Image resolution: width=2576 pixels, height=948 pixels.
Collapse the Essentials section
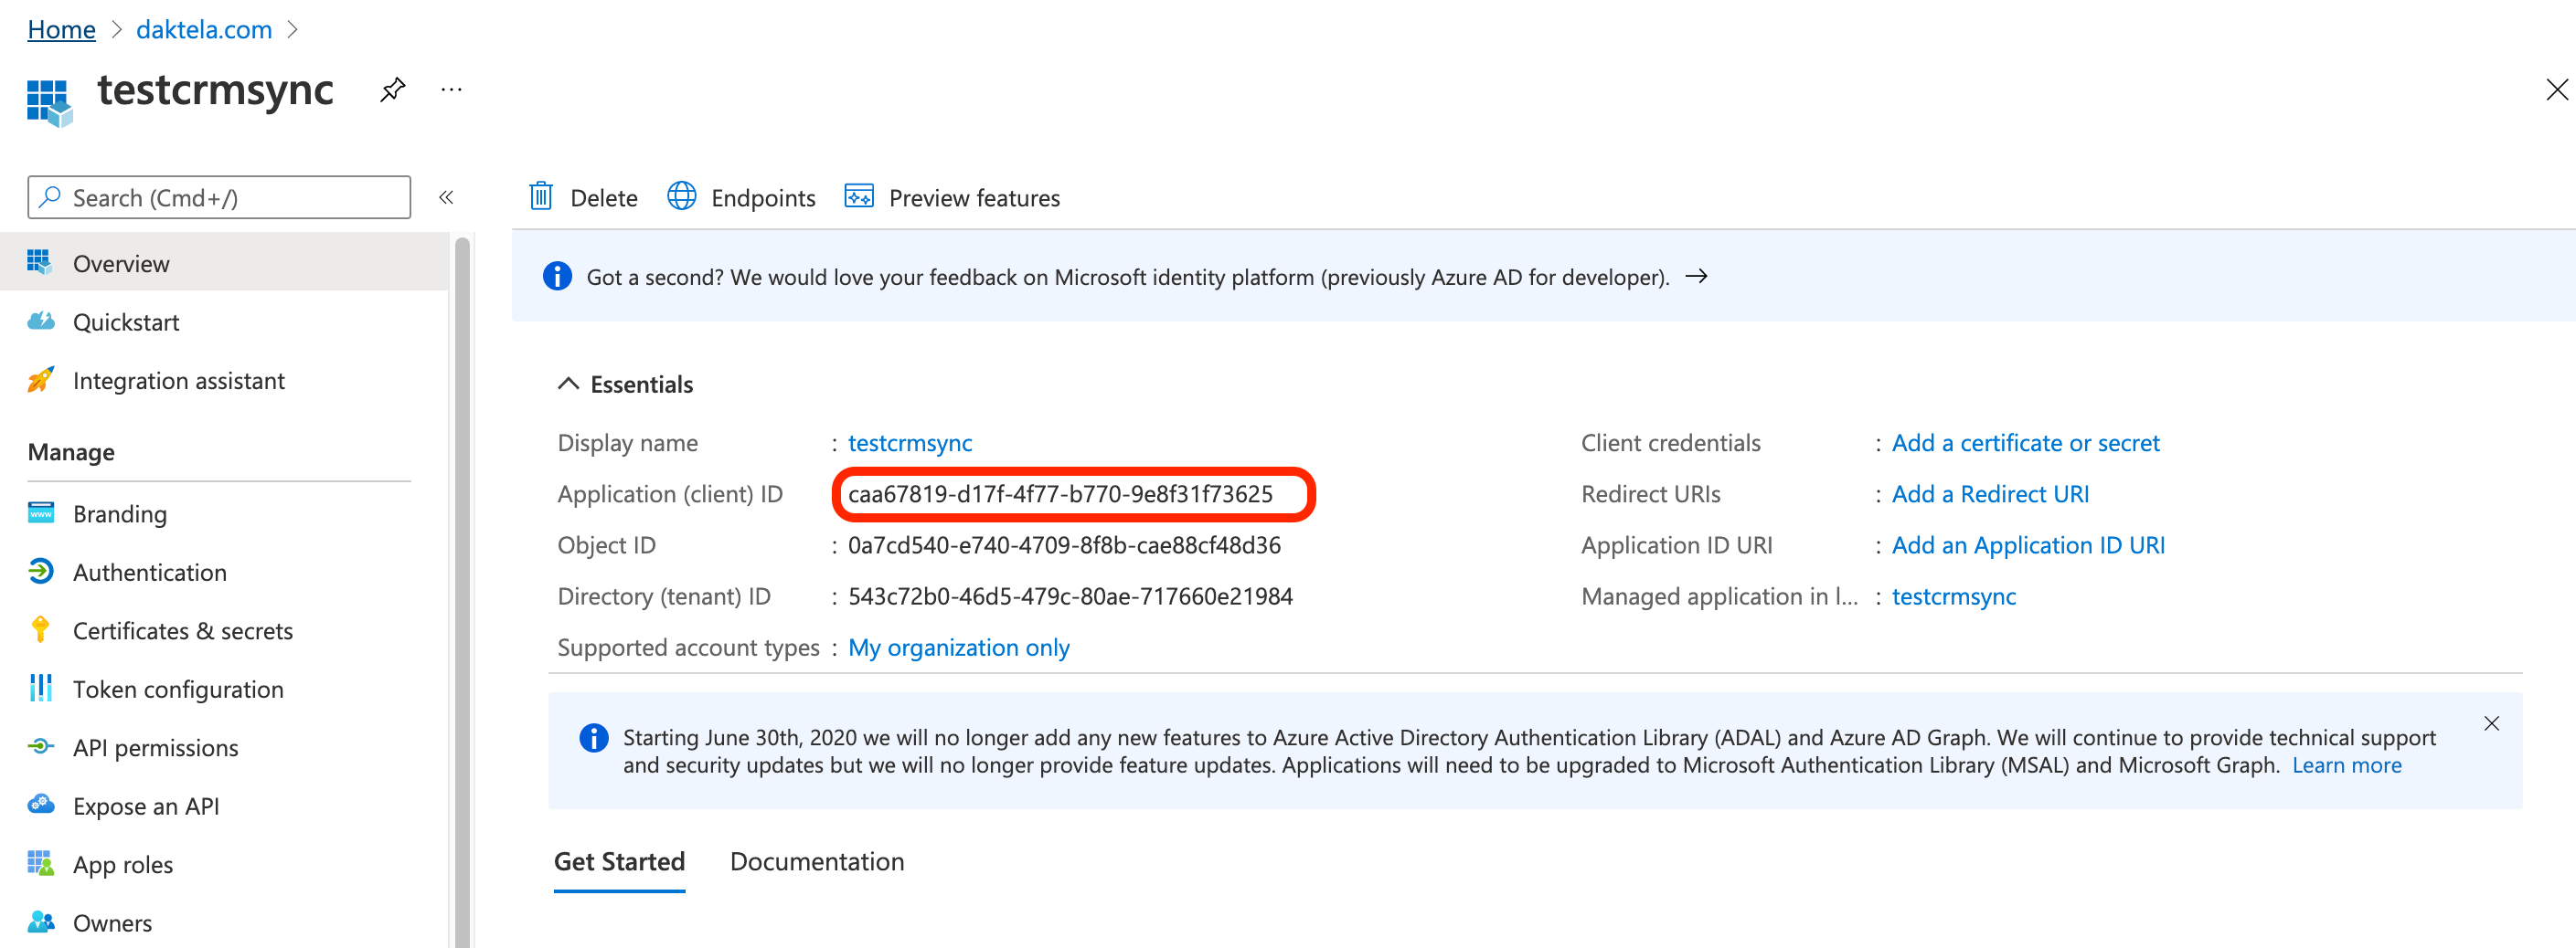point(568,383)
